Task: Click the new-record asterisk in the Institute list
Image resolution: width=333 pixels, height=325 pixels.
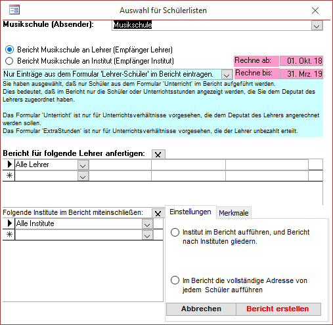Action: pos(9,235)
